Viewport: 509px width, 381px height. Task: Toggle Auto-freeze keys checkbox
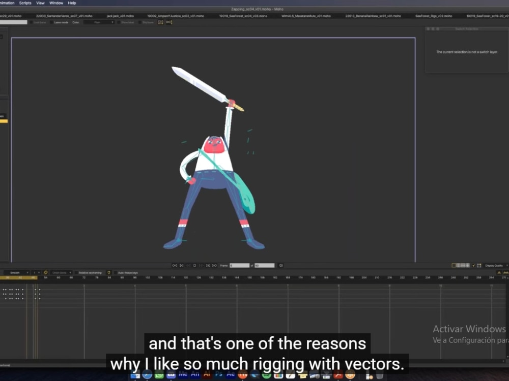click(x=116, y=272)
